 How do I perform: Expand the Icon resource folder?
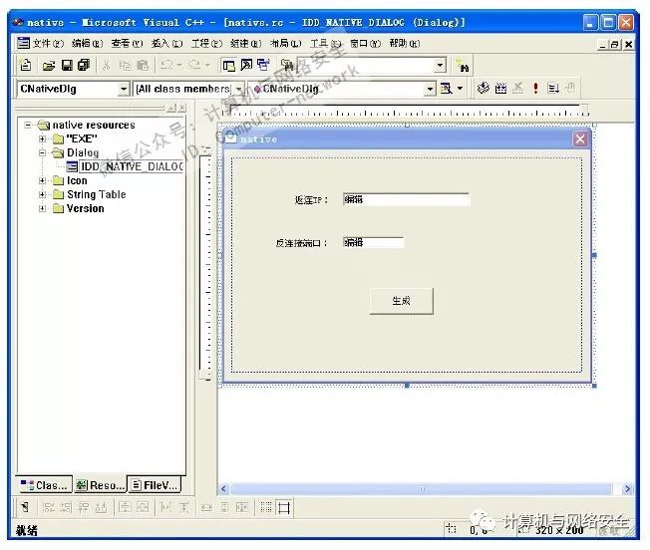coord(42,180)
